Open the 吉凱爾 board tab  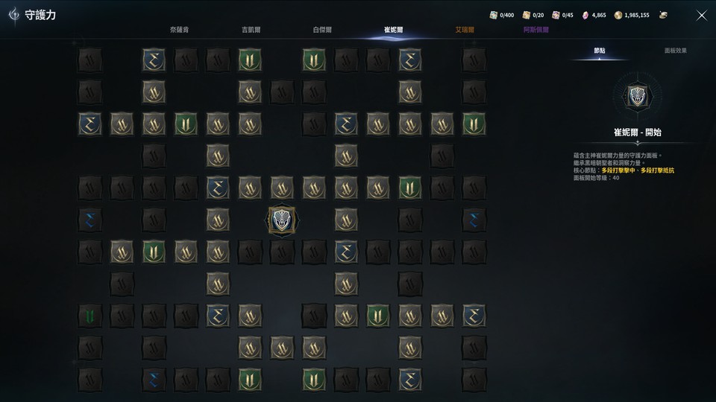tap(251, 30)
